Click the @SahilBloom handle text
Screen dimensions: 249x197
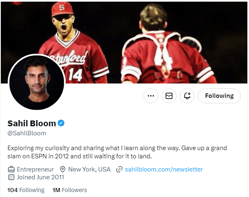coord(27,133)
